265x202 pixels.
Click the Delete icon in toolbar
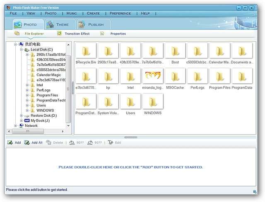click(x=49, y=142)
